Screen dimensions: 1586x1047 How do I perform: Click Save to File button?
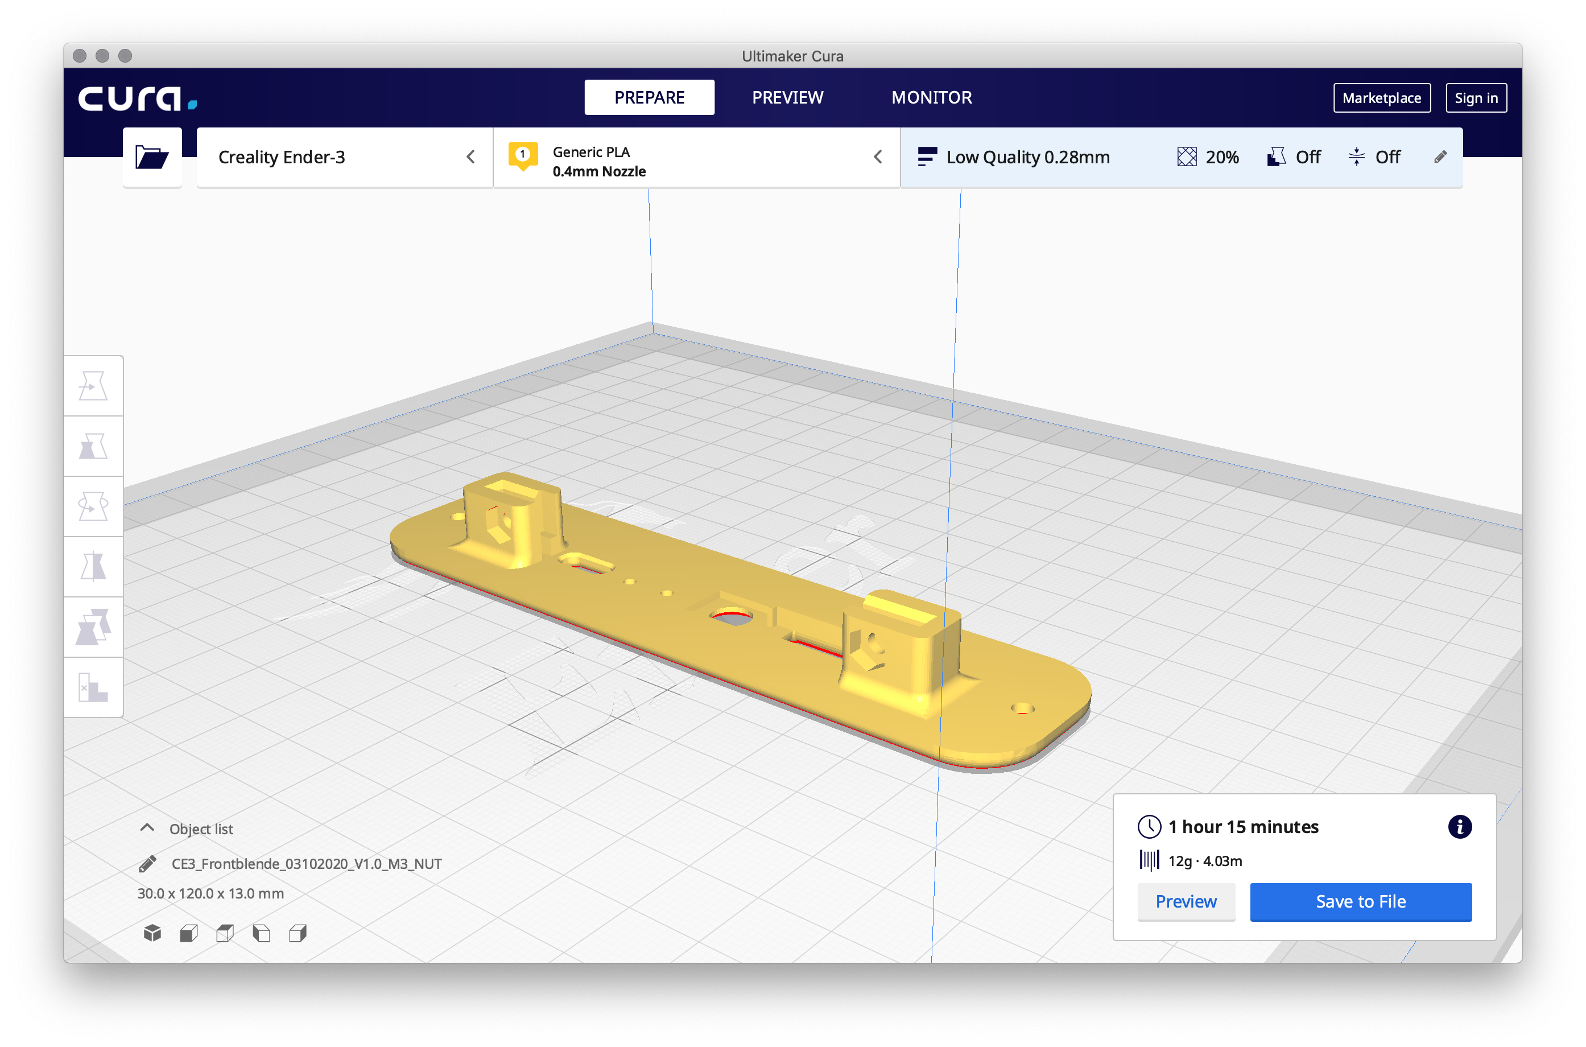[1360, 901]
